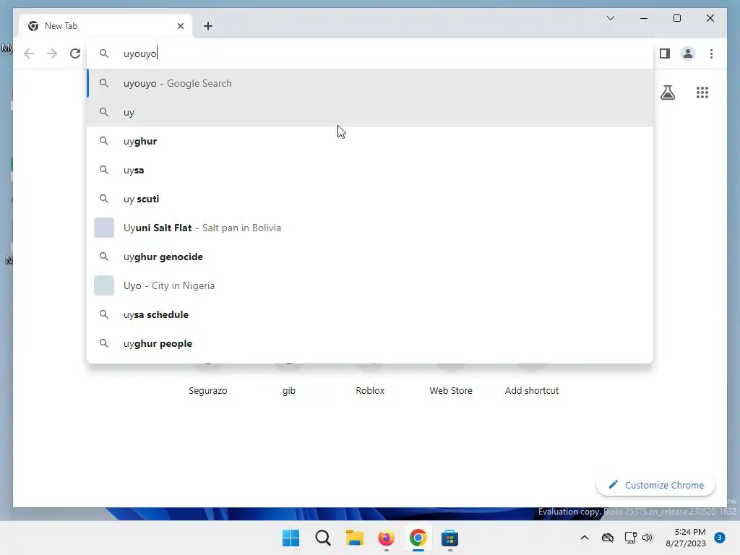The image size is (740, 555).
Task: Show hidden system tray icons
Action: point(584,538)
